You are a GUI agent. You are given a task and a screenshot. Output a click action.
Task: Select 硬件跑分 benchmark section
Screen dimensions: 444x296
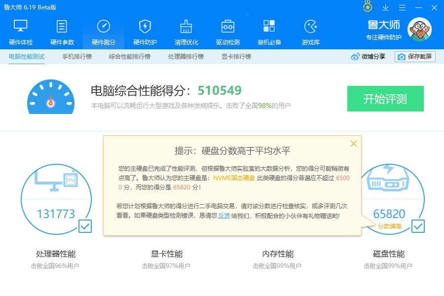click(x=104, y=32)
